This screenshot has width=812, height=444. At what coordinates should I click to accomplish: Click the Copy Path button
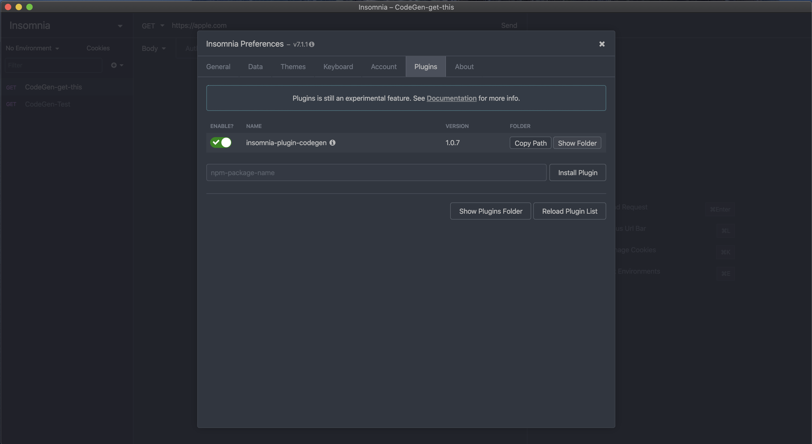pos(530,143)
